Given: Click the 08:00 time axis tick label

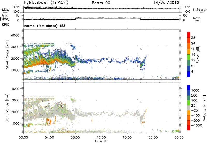Looking at the screenshot, I should (x=75, y=138).
